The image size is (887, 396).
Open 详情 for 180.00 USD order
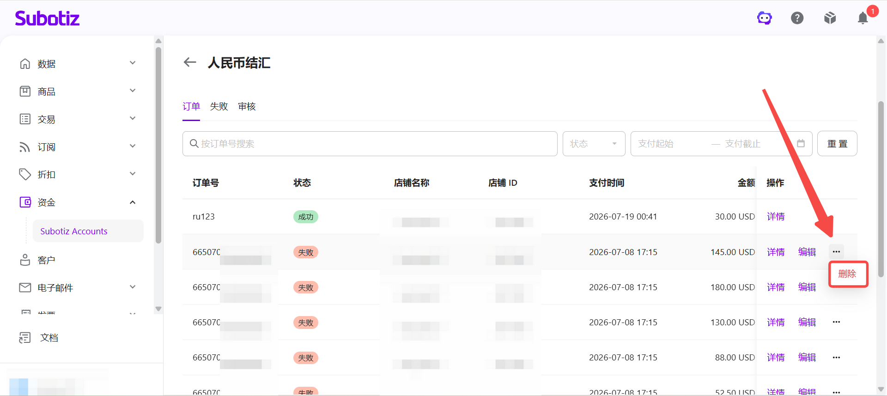click(776, 287)
